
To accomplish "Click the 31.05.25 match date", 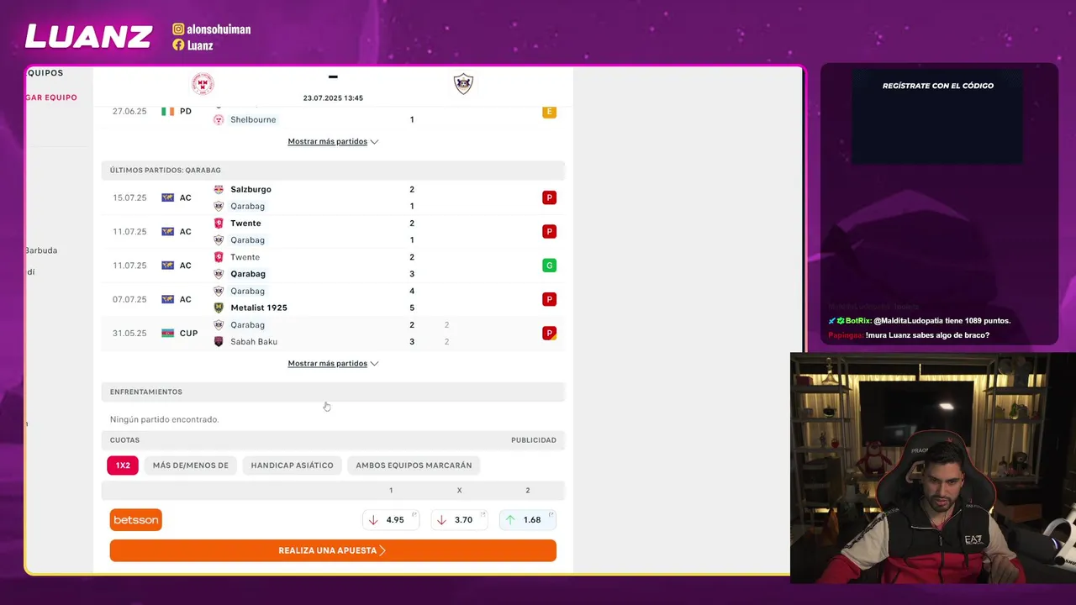I will (129, 333).
